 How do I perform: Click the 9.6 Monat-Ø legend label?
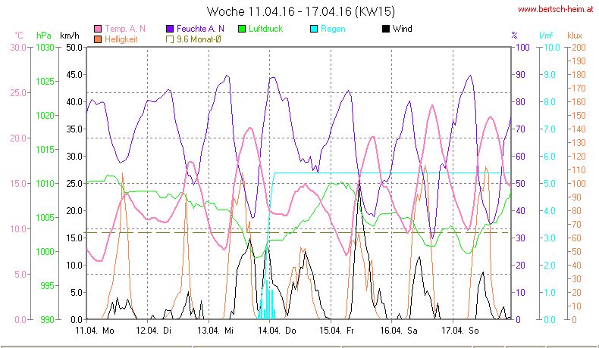pos(199,39)
